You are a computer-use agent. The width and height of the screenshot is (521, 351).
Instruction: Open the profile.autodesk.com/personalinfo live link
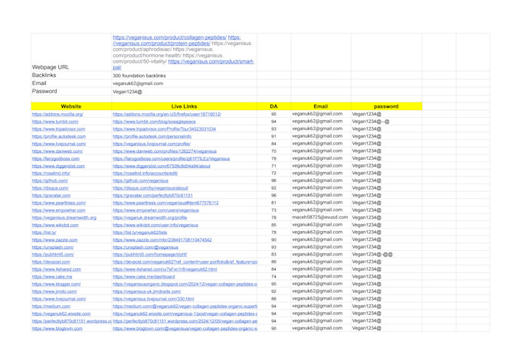(152, 136)
